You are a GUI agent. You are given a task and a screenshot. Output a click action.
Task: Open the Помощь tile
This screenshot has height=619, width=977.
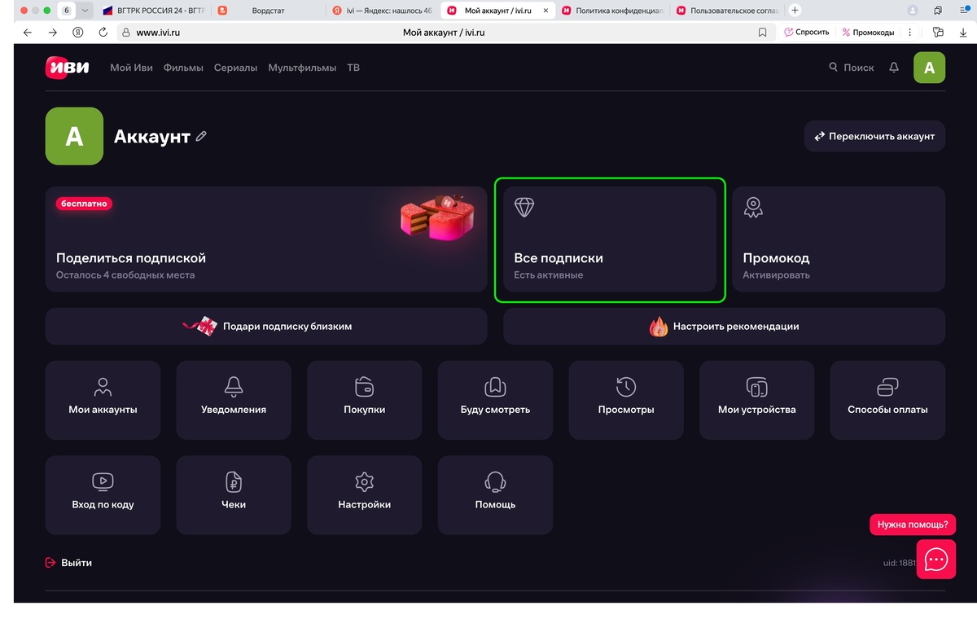(495, 495)
